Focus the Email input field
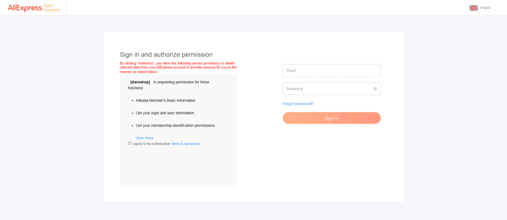 pos(331,71)
